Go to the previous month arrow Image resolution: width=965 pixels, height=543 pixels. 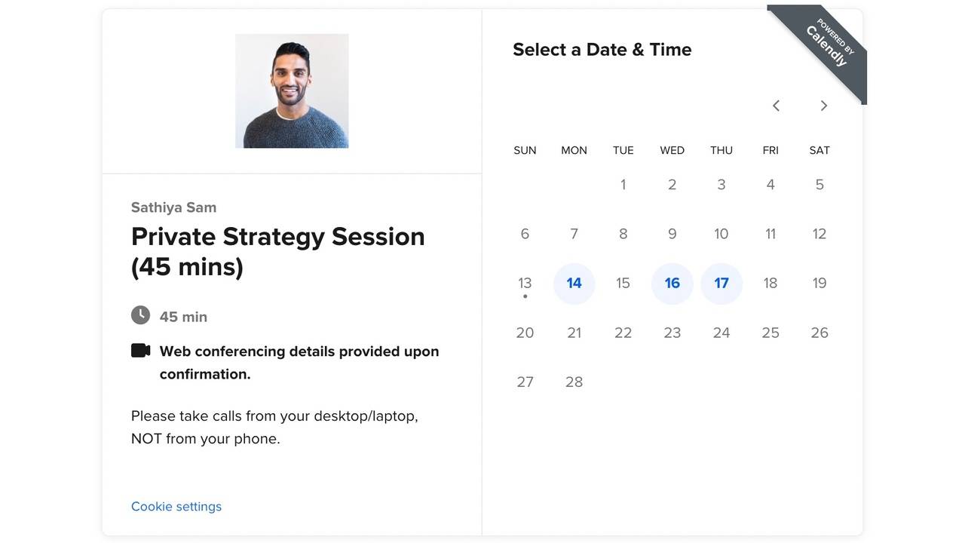click(x=776, y=106)
